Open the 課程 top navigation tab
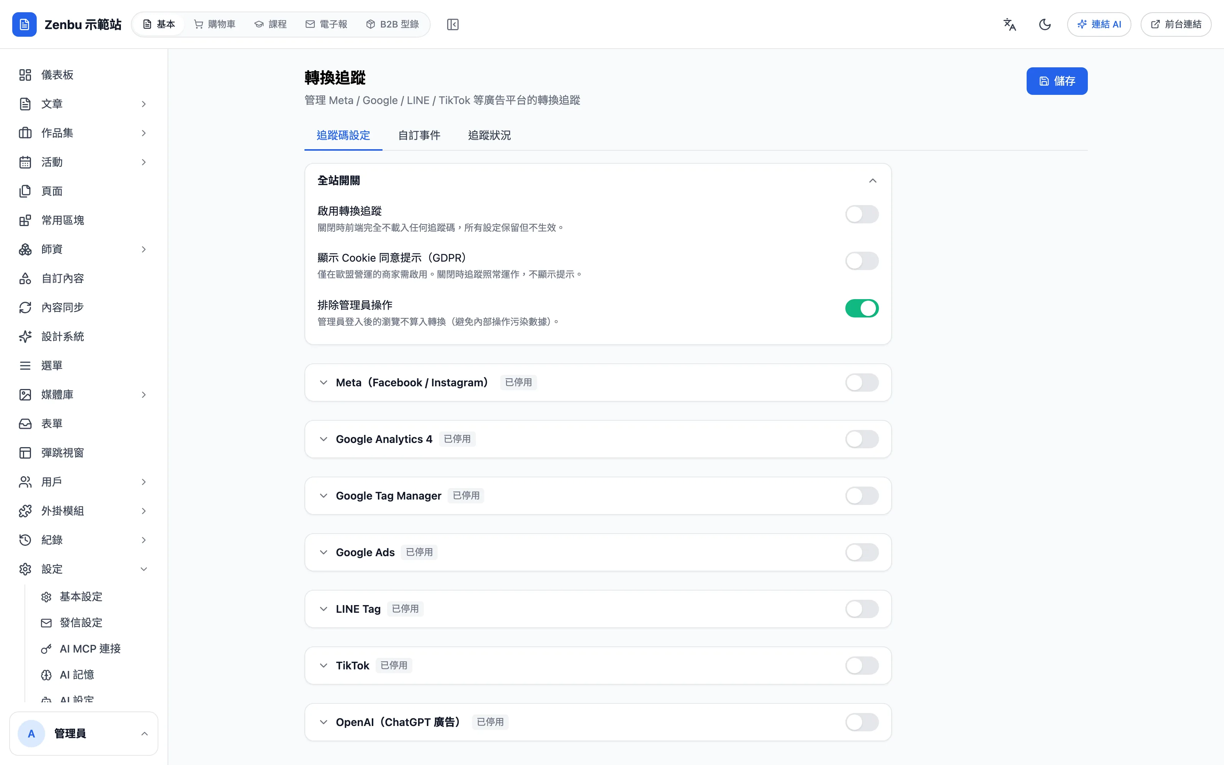This screenshot has height=765, width=1224. 270,24
